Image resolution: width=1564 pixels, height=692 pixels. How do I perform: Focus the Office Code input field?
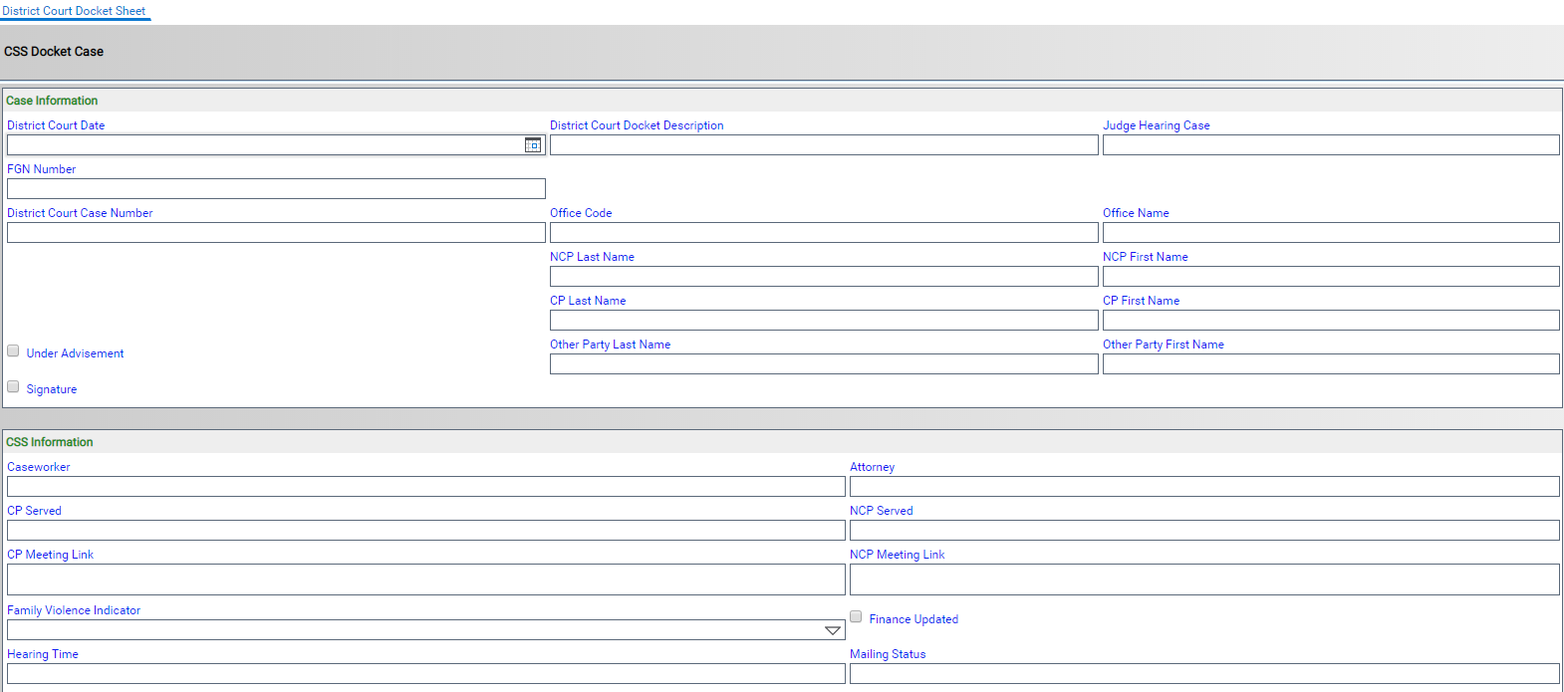(824, 233)
